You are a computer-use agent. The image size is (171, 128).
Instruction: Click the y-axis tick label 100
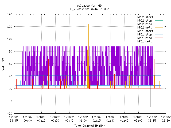(x=10, y=39)
